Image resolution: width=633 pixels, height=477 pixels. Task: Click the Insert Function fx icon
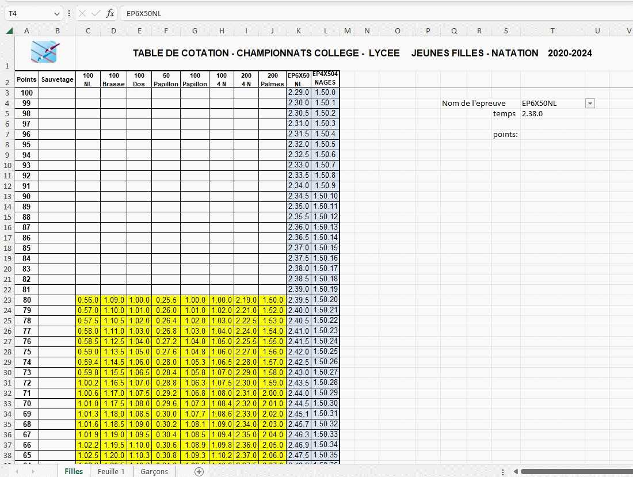110,13
